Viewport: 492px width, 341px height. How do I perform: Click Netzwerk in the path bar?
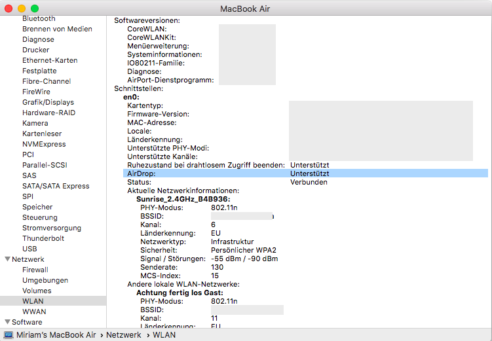click(x=124, y=334)
